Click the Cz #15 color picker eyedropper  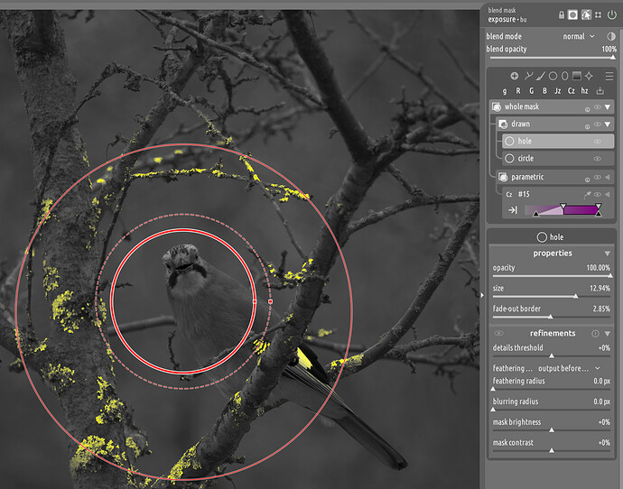point(587,194)
